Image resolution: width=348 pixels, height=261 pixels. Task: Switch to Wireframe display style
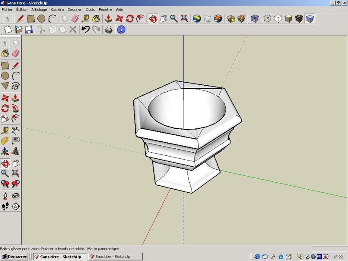click(267, 19)
